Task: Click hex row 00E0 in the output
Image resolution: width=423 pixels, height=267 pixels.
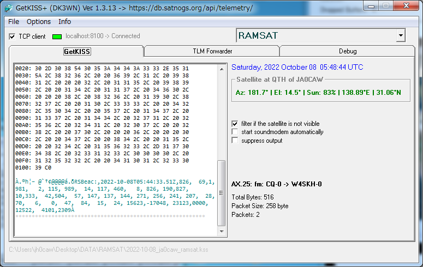Action: (x=102, y=154)
